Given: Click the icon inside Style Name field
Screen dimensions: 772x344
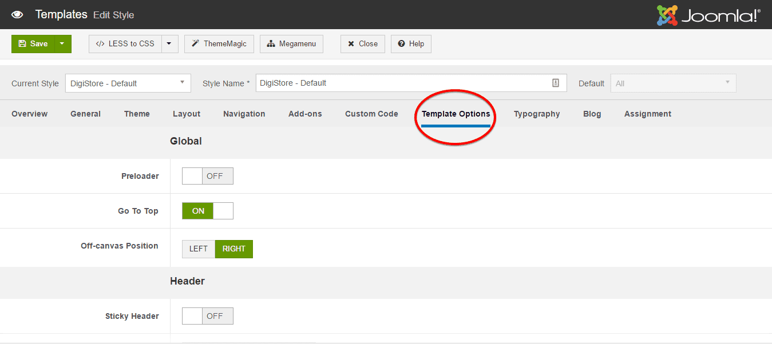Looking at the screenshot, I should (x=556, y=83).
